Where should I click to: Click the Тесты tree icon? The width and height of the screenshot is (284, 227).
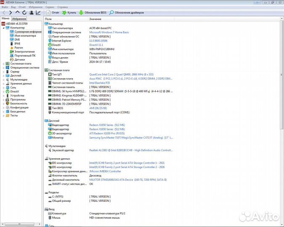(x=8, y=116)
